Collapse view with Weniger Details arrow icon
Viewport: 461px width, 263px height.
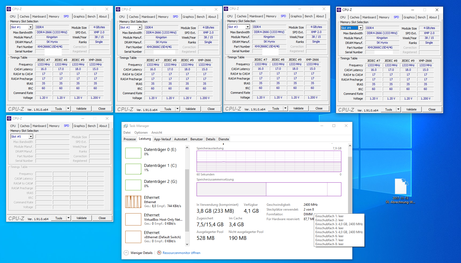pos(126,253)
